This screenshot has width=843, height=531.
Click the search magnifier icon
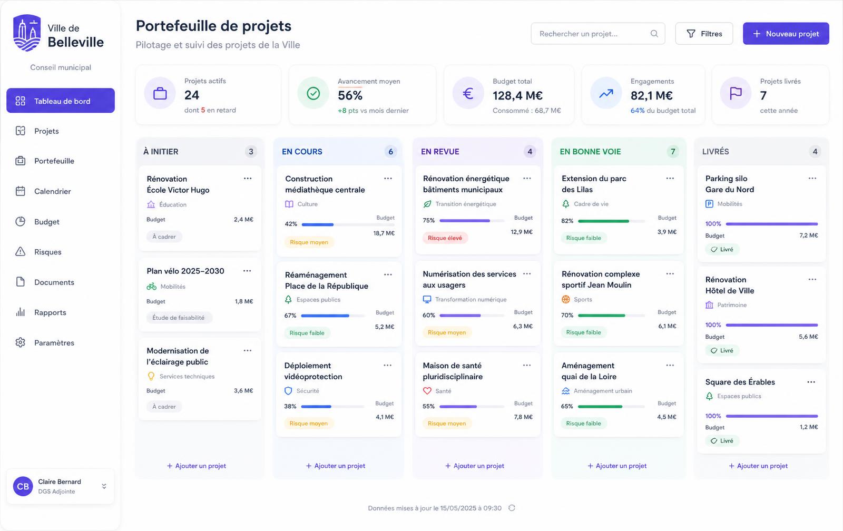click(654, 34)
